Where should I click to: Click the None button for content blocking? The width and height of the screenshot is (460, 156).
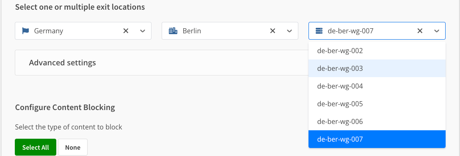(x=73, y=147)
